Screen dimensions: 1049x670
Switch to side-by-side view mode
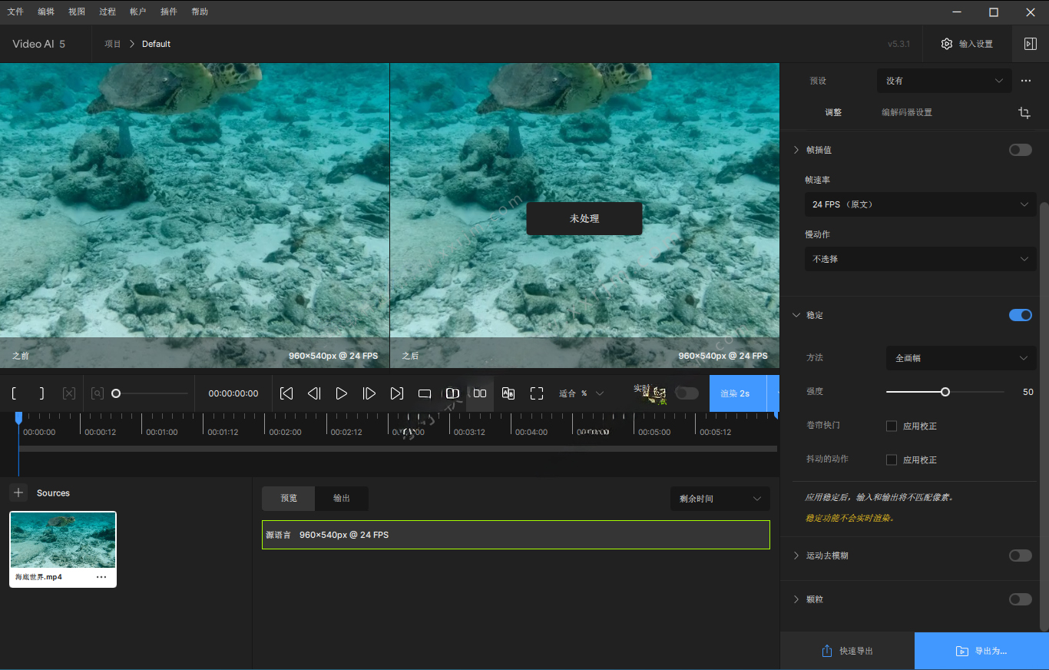pyautogui.click(x=480, y=393)
